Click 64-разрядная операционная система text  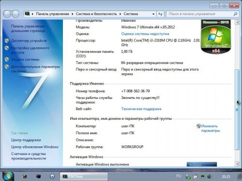coord(152,63)
